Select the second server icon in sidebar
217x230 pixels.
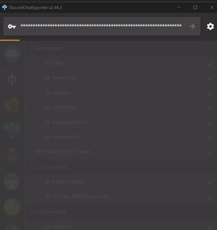tap(12, 79)
